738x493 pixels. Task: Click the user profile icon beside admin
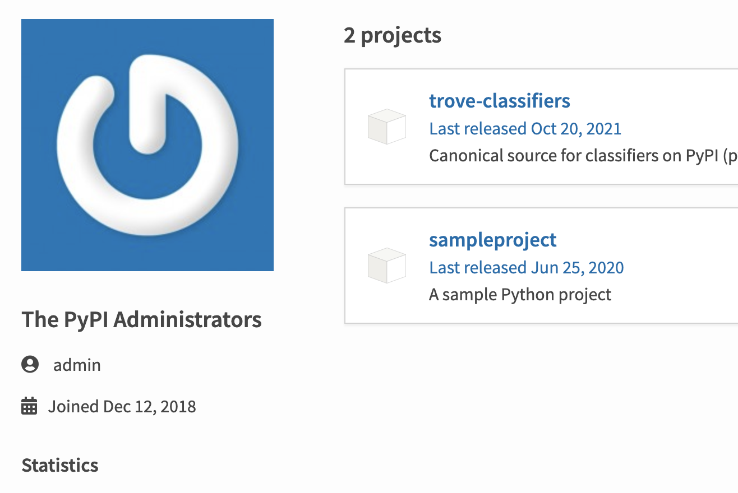coord(28,364)
